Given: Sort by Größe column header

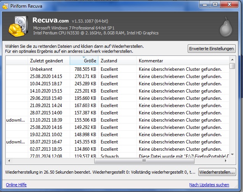Looking at the screenshot, I should [x=84, y=60].
